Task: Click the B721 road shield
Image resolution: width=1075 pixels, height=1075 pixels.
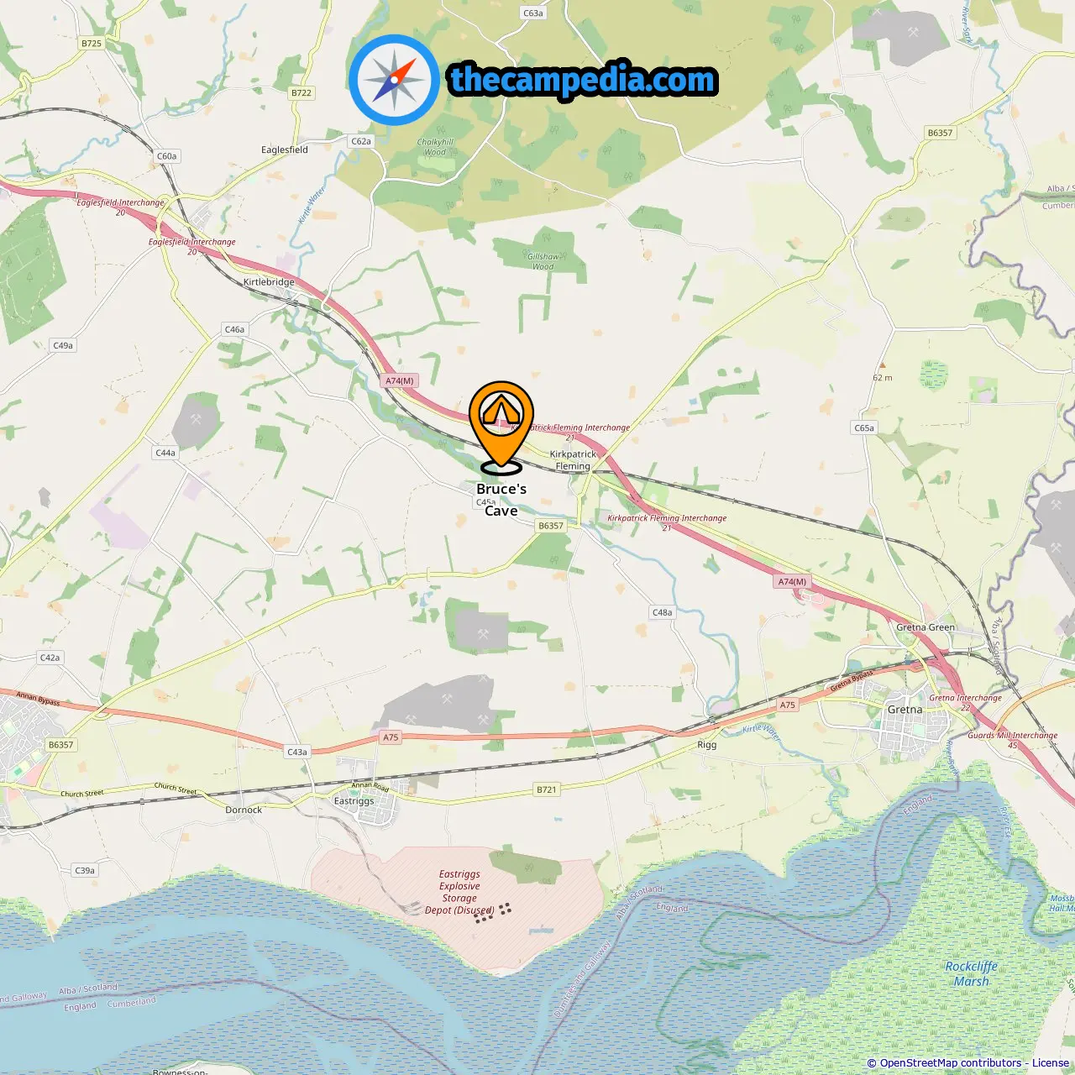Action: click(x=547, y=789)
